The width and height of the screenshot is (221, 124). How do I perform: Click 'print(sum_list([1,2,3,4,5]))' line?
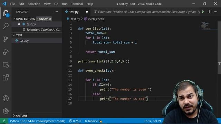pyautogui.click(x=104, y=61)
